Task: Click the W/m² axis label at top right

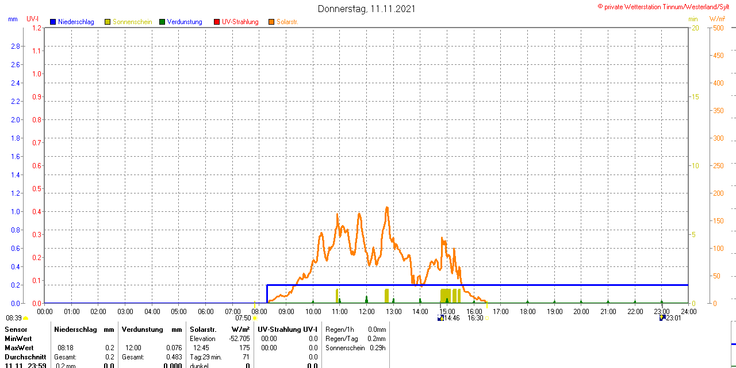Action: [717, 19]
